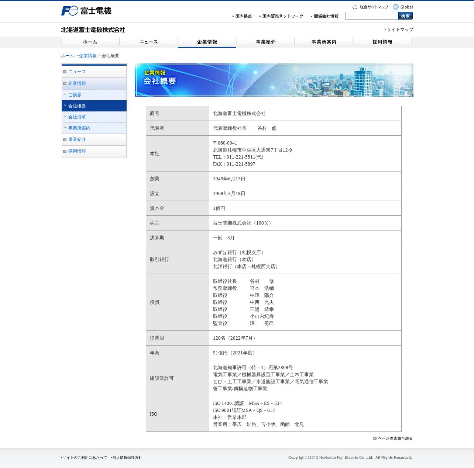
Task: Open the 国内販売ネットワーク link
Action: (281, 16)
